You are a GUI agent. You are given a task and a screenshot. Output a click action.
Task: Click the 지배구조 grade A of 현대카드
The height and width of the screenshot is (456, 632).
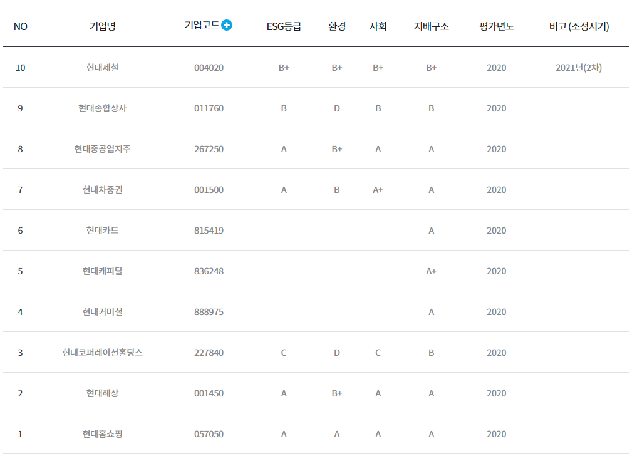(x=432, y=231)
